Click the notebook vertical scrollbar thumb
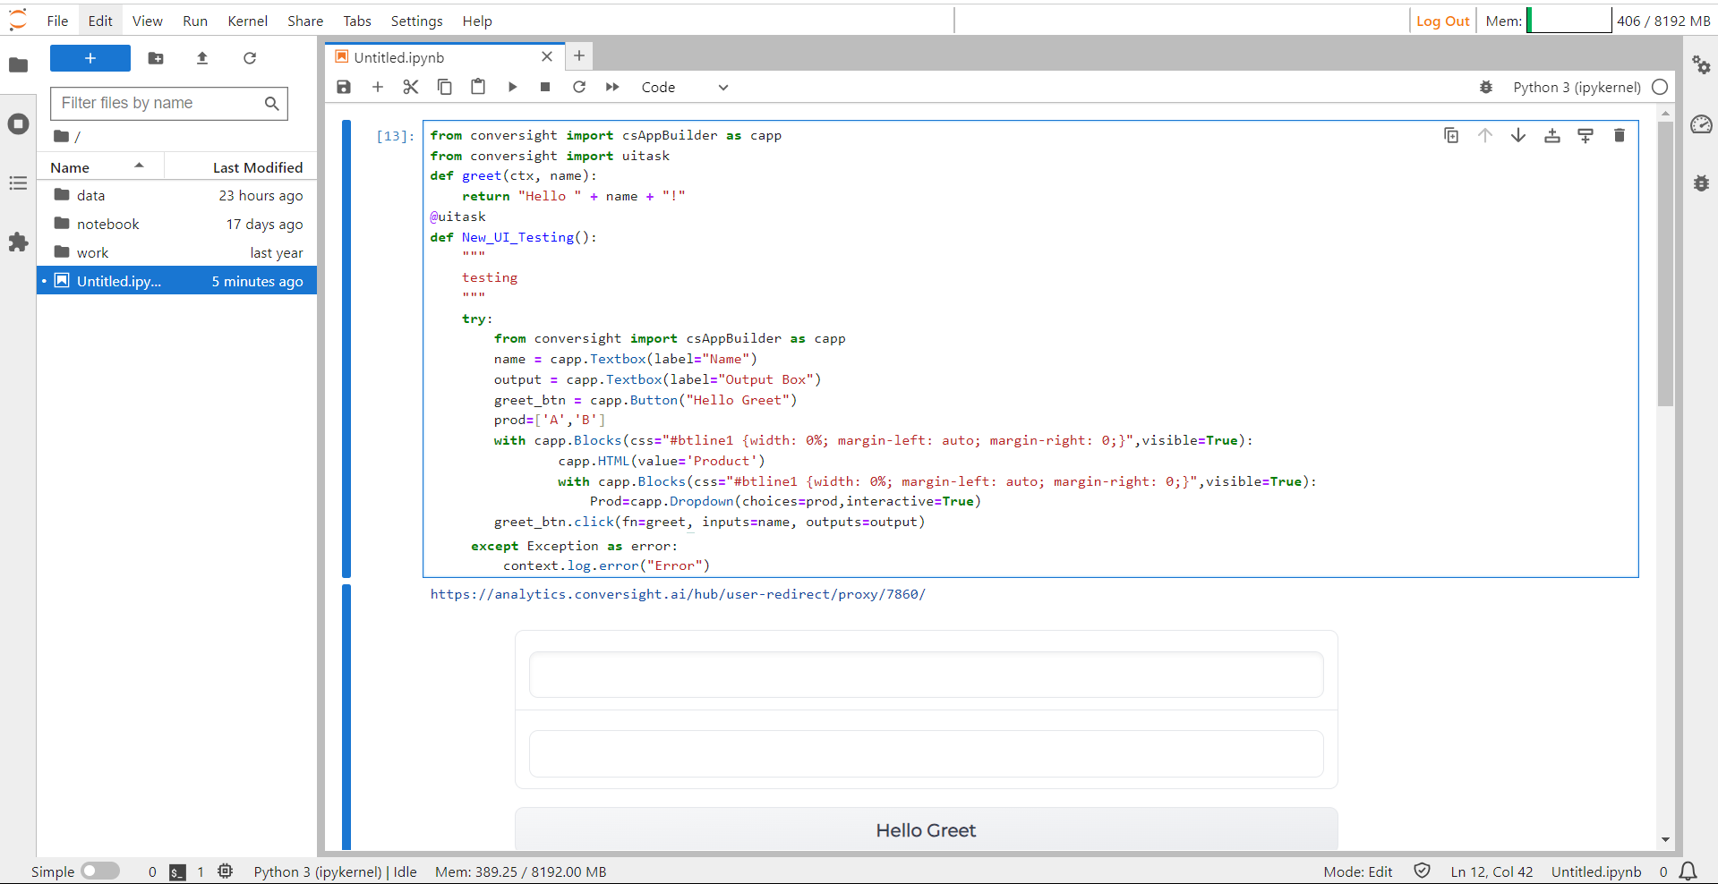 1665,263
